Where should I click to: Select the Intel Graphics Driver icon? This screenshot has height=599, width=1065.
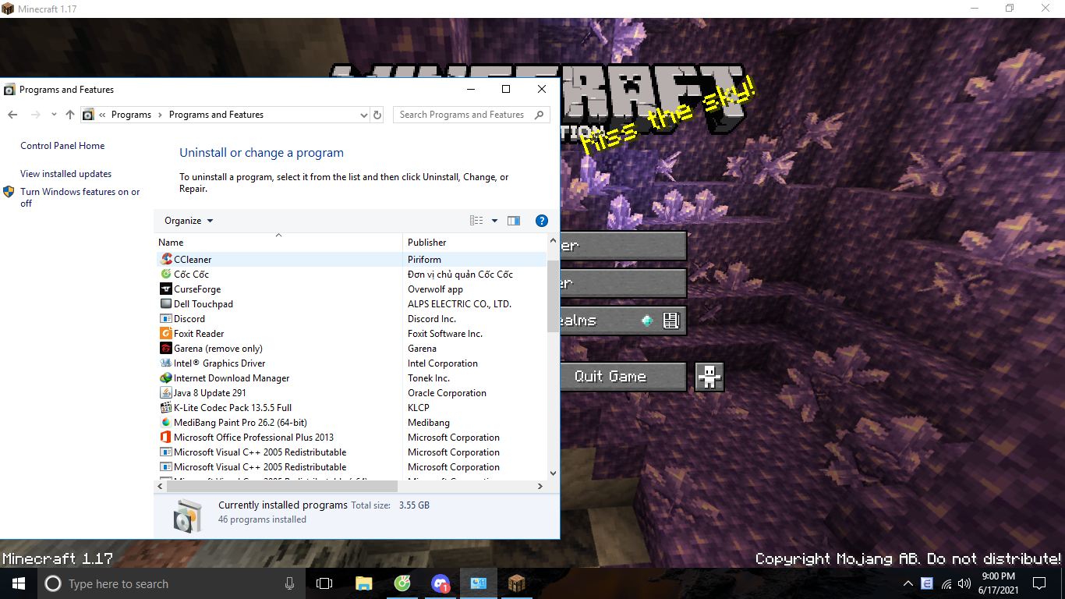166,363
